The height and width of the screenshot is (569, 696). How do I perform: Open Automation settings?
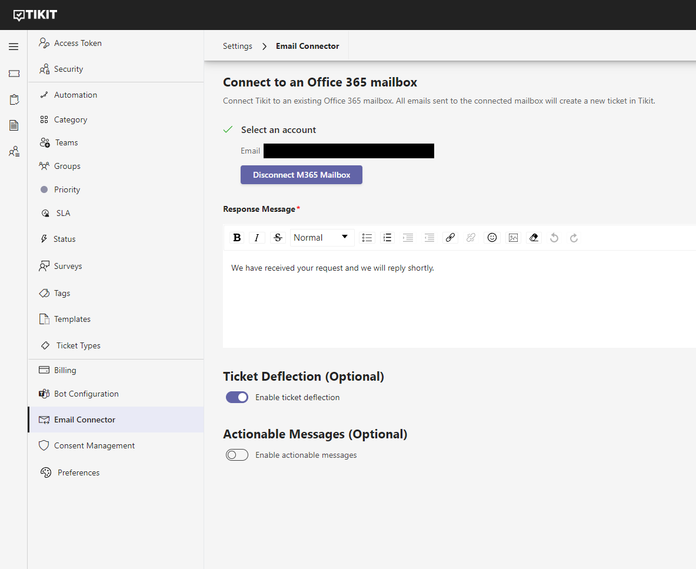115,95
